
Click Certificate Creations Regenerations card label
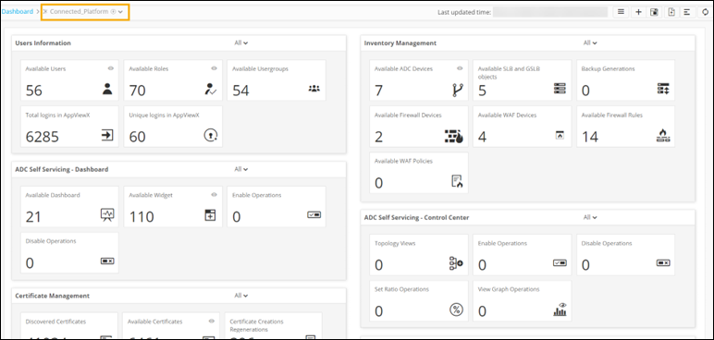pyautogui.click(x=256, y=325)
